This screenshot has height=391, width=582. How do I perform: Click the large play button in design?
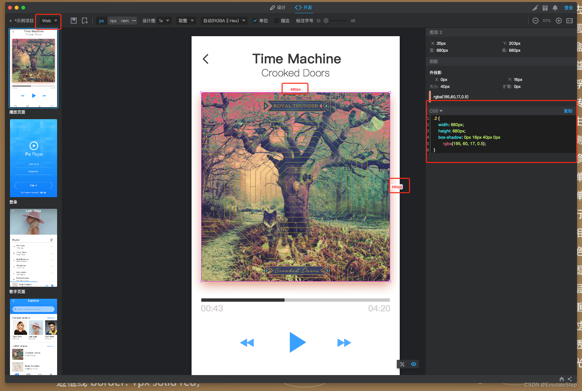[297, 342]
